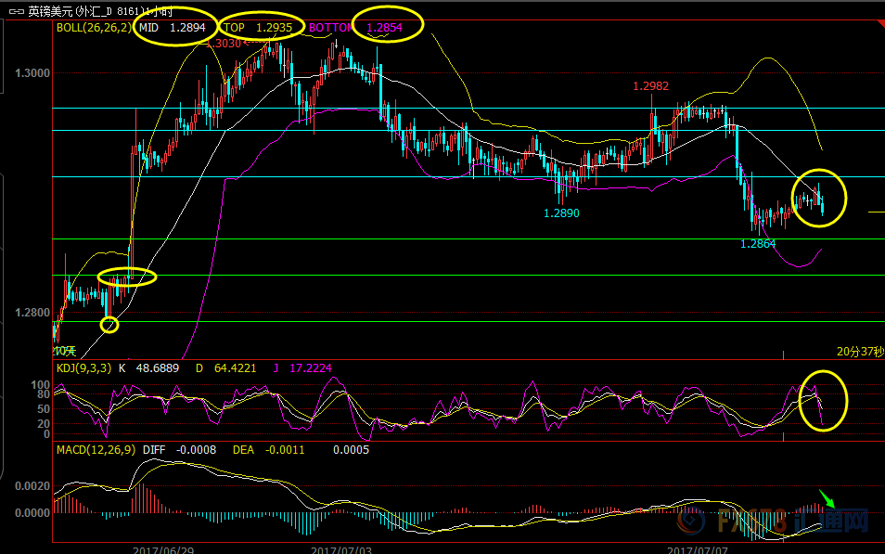Select the 英镑美元 1小时 chart title
The image size is (885, 554).
[100, 11]
